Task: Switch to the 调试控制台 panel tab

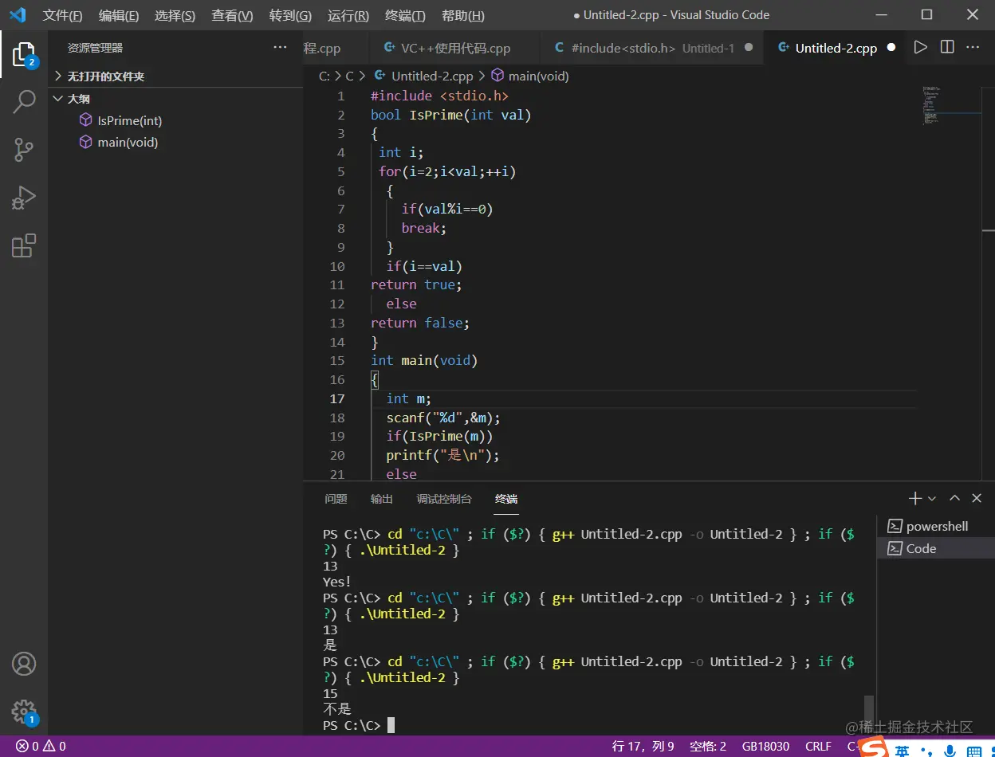Action: (x=444, y=499)
